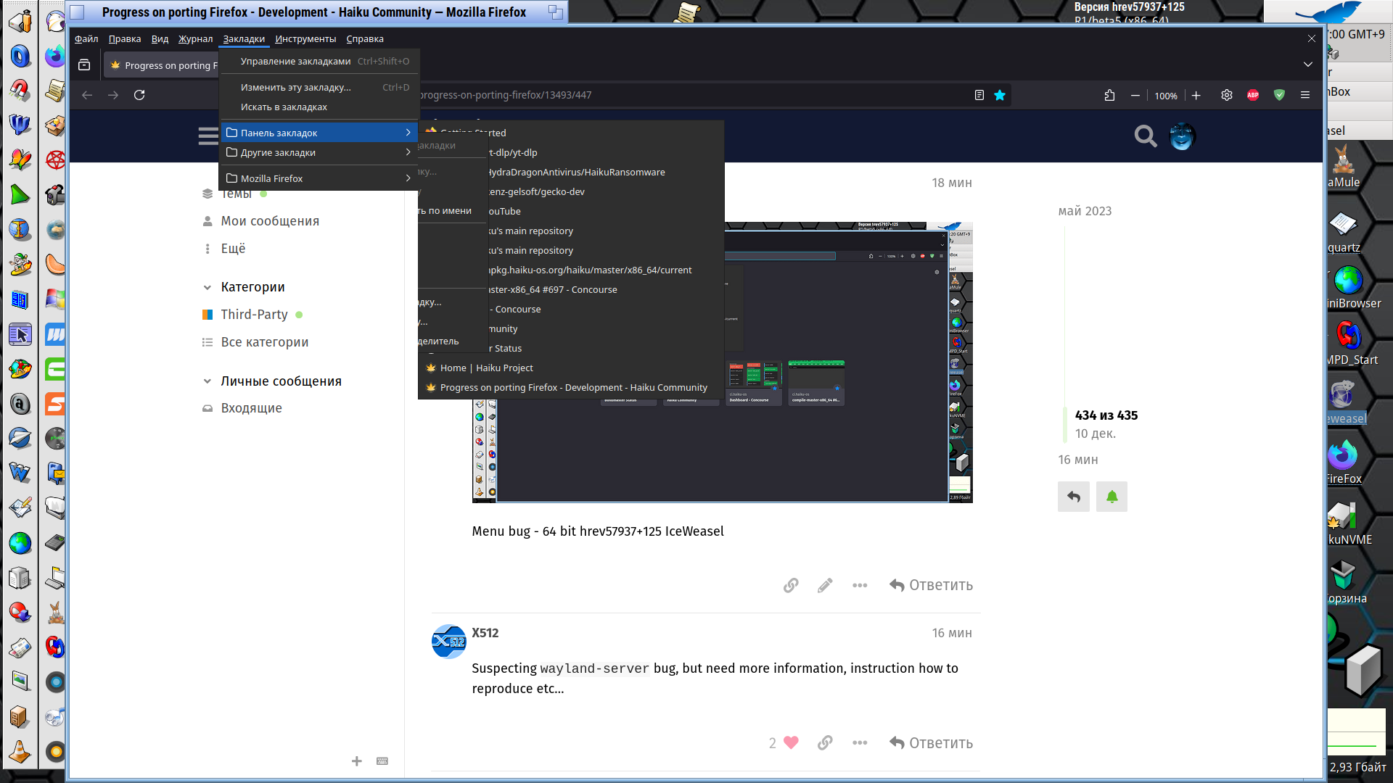Viewport: 1393px width, 783px height.
Task: Select the Progress on porting Firefox tab
Action: click(x=161, y=65)
